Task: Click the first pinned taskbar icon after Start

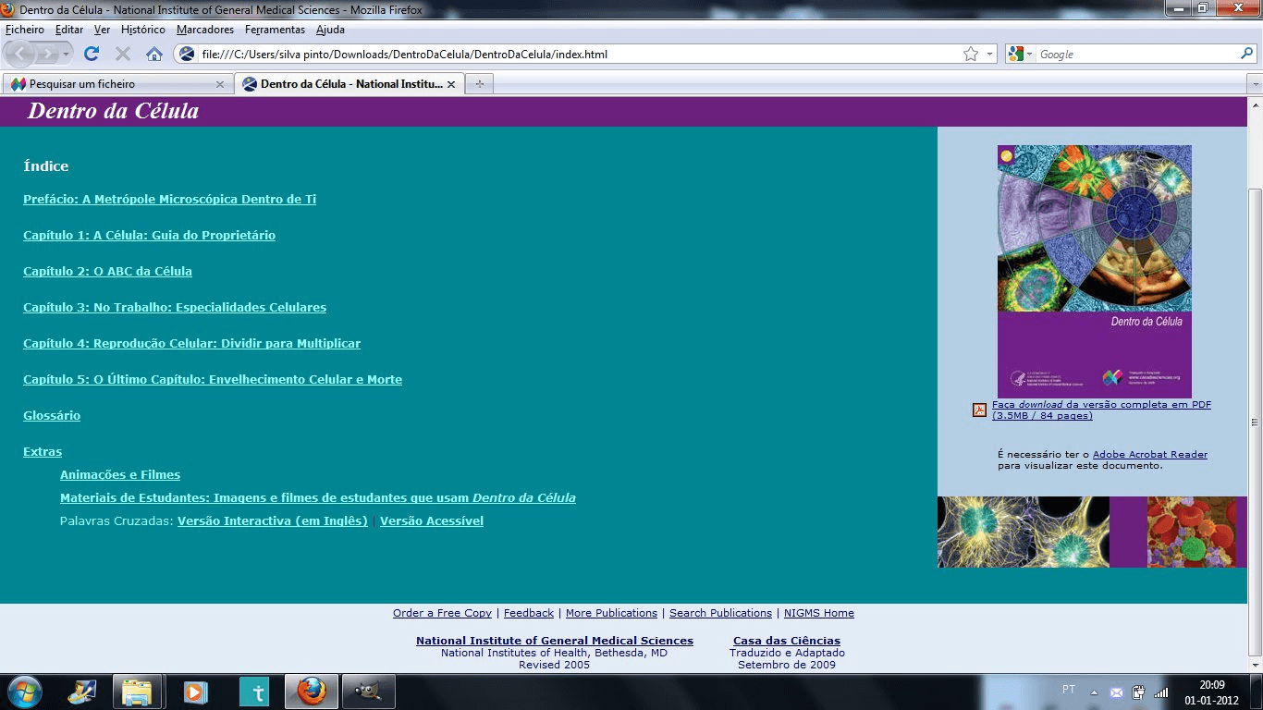Action: [x=82, y=692]
